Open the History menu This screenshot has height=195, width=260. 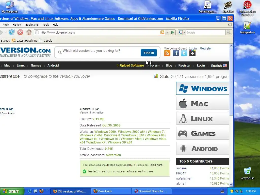[x=17, y=25]
